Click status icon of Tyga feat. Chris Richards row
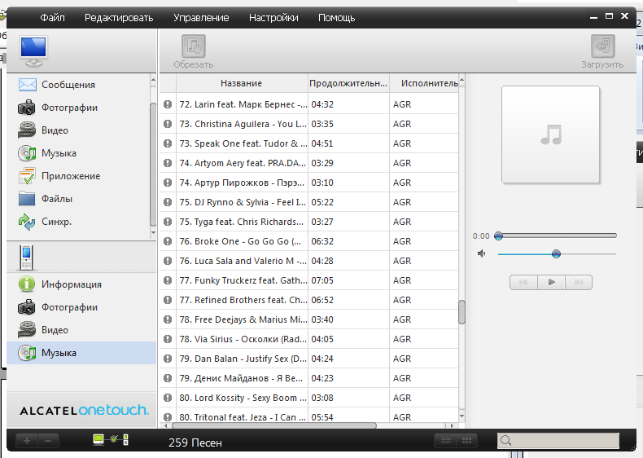This screenshot has height=458, width=643. tap(168, 222)
